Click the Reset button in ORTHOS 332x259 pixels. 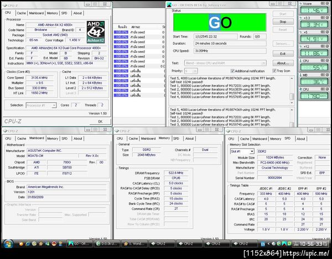point(283,30)
